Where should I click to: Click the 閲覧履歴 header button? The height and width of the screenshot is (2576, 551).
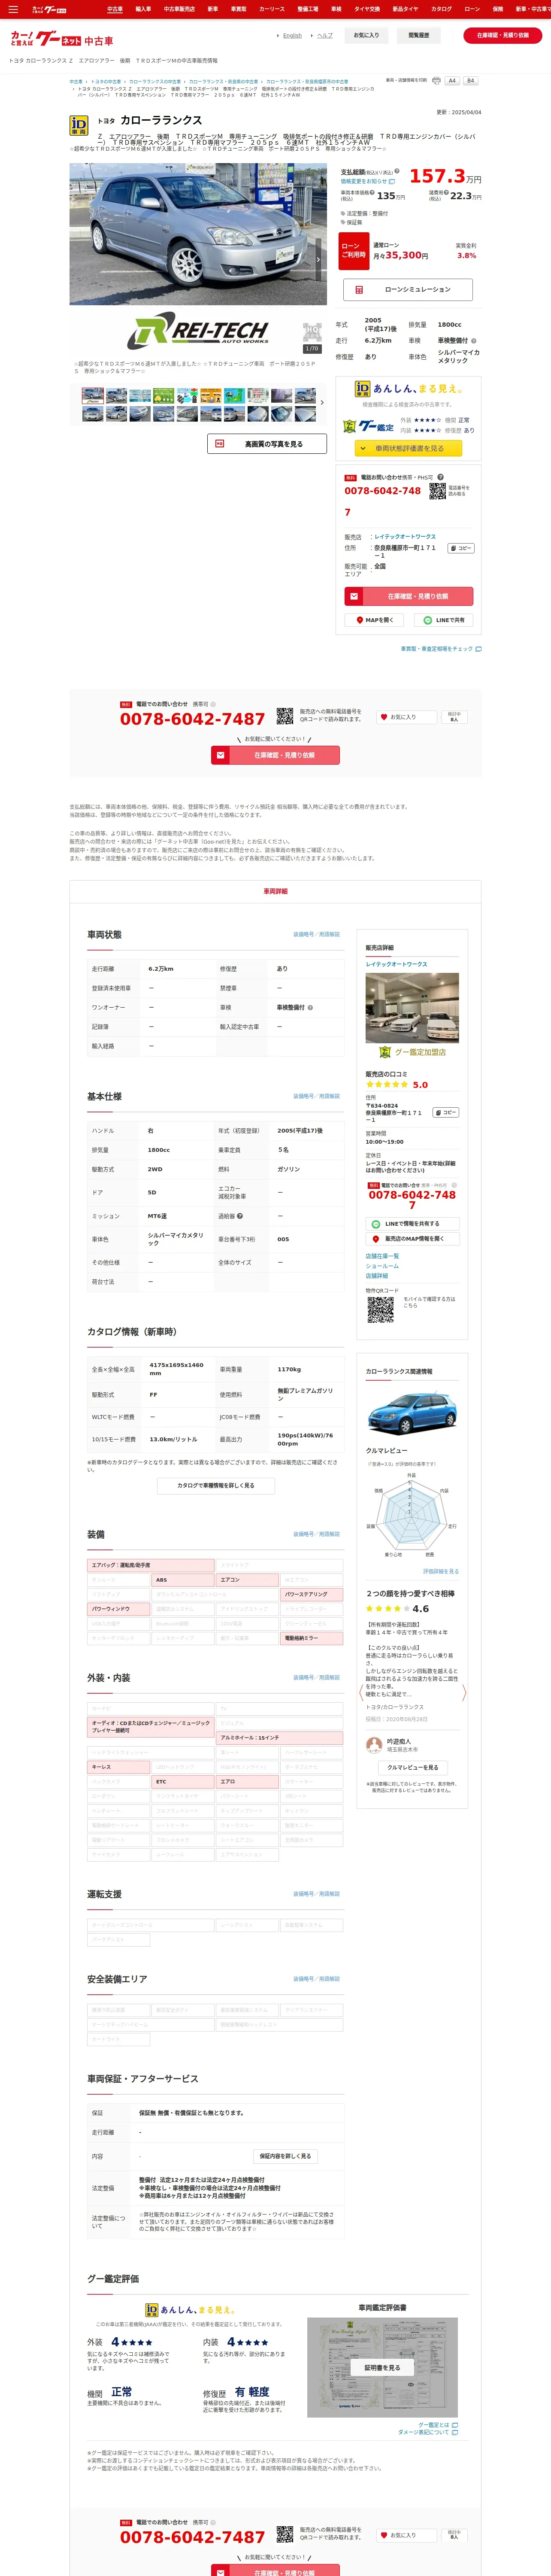(x=419, y=35)
